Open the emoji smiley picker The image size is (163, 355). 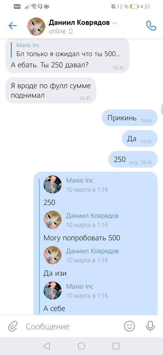[x=129, y=326]
